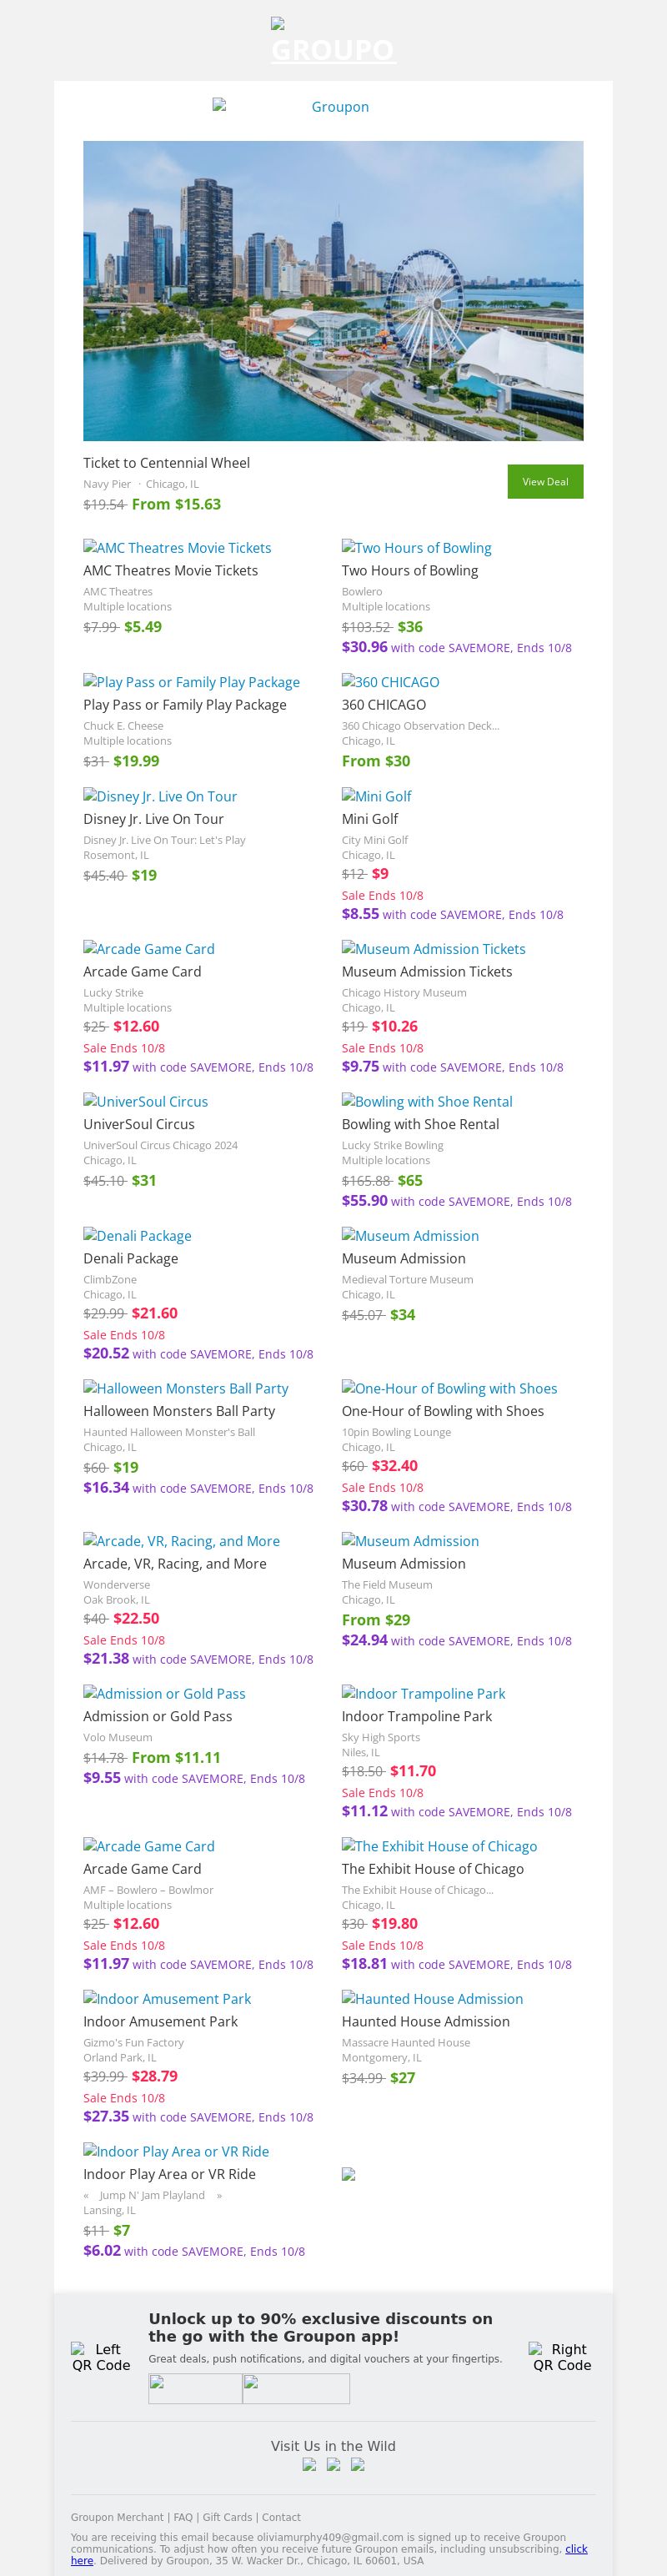The image size is (667, 2576).
Task: Click the Right QR Code image
Action: pos(562,2357)
